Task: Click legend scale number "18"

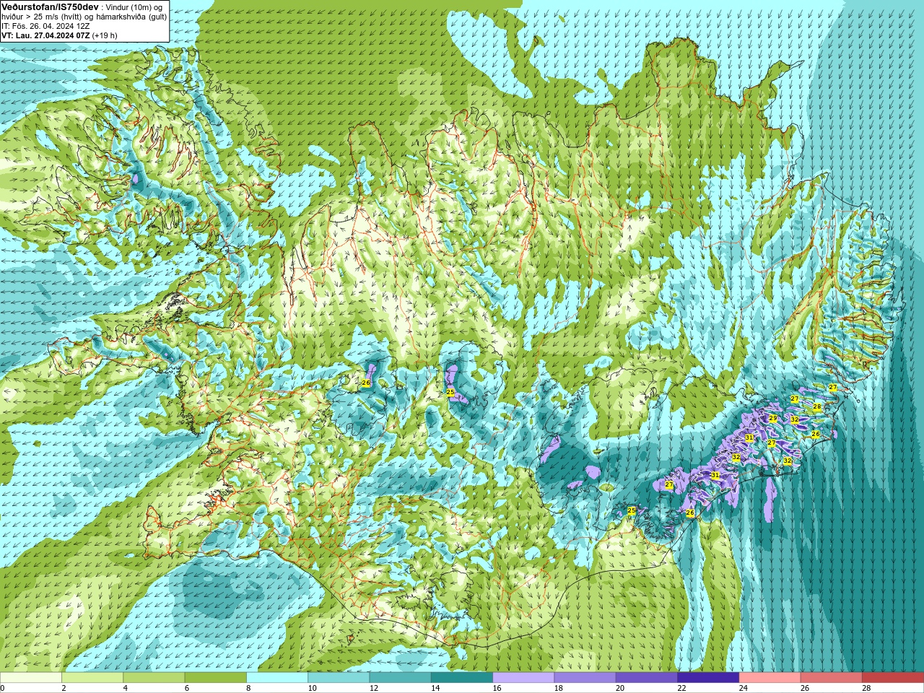Action: tap(558, 689)
